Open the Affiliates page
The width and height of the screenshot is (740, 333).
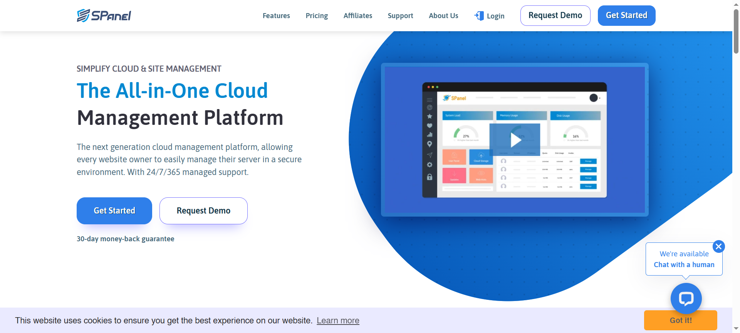pyautogui.click(x=357, y=16)
